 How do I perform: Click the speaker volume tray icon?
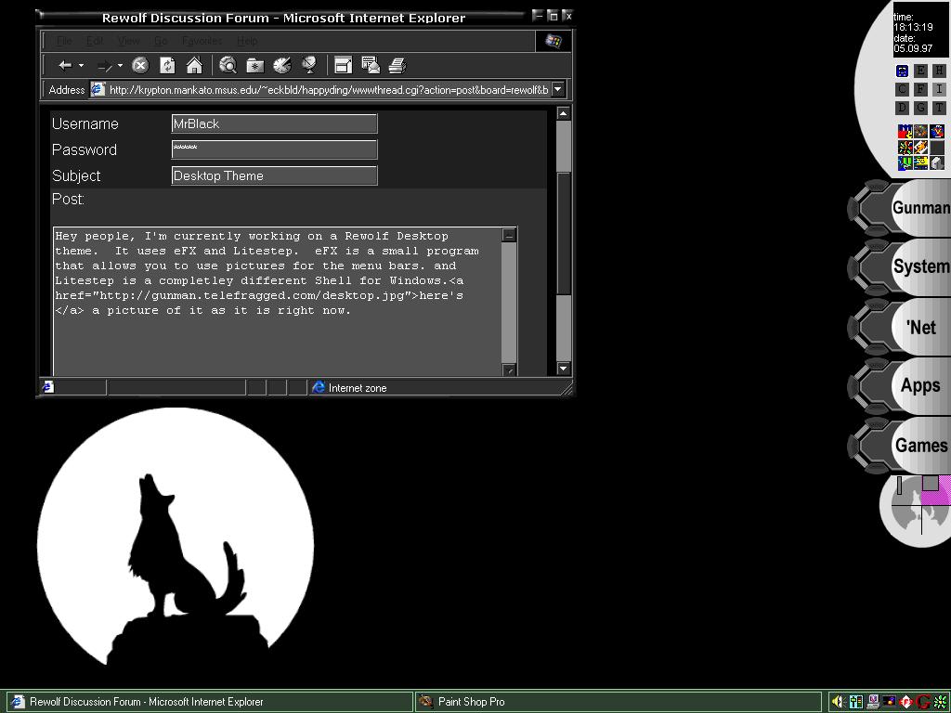tap(838, 702)
